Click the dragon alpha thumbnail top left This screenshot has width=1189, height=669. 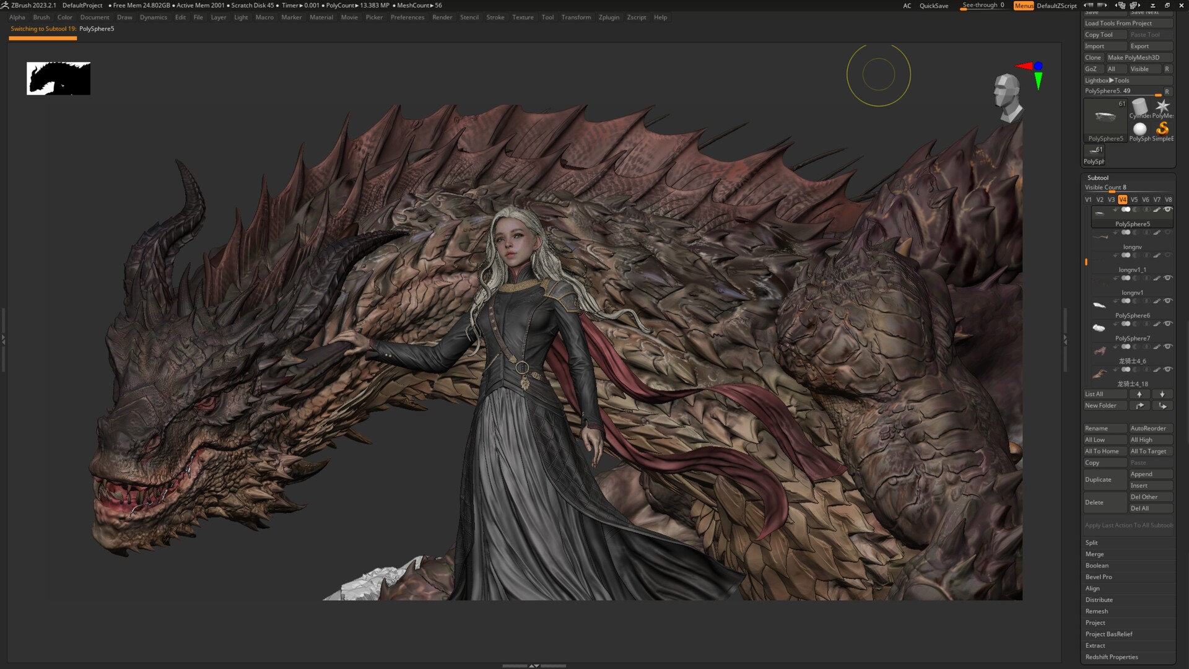point(58,78)
